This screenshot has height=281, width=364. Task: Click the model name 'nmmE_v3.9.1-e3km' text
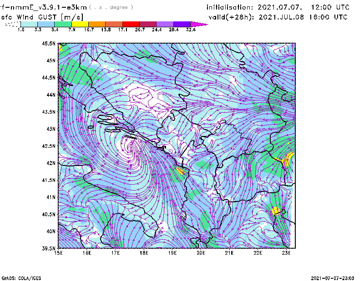pos(49,7)
